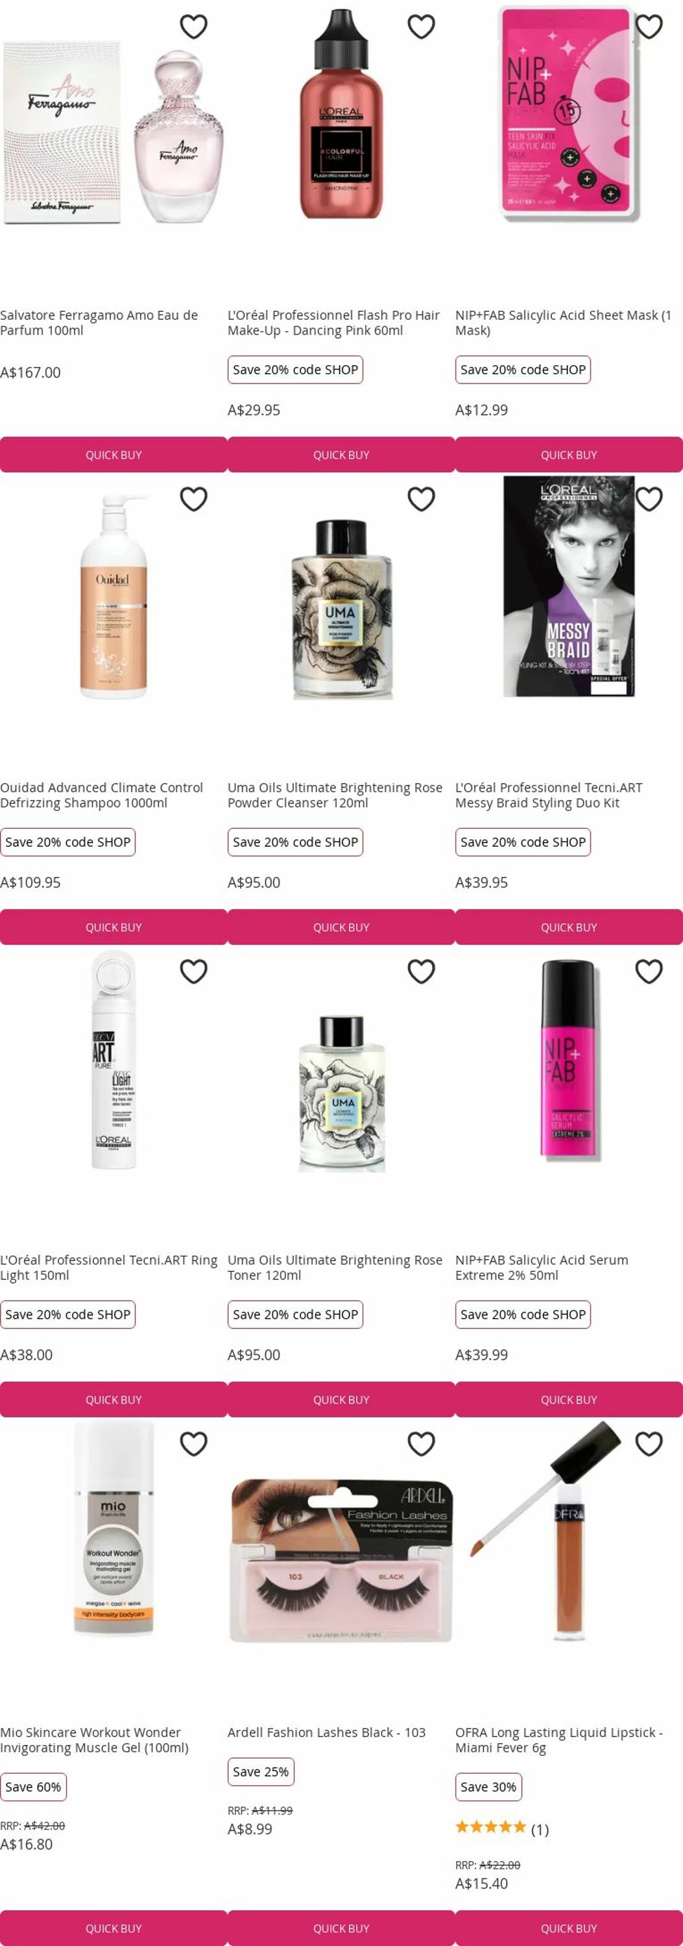Favorite the L'Oréal Flash Pro Dancing Pink
This screenshot has height=1946, width=683.
point(421,27)
